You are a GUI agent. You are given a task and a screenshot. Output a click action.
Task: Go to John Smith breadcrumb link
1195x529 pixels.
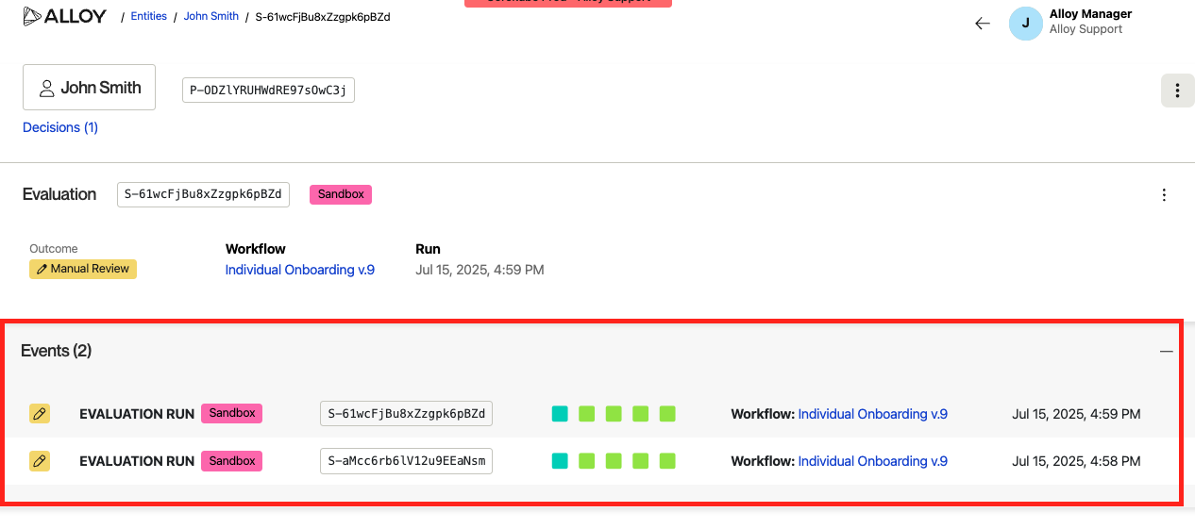210,16
